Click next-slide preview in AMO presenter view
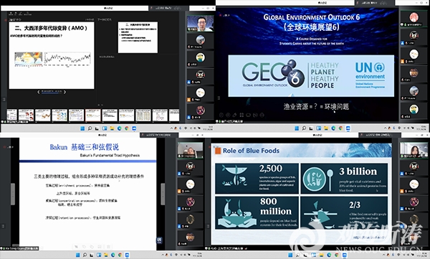 [138, 37]
